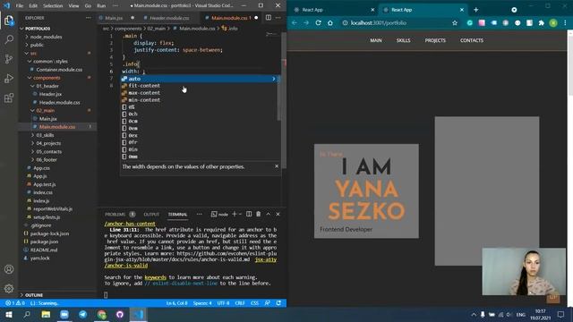Reload the browser page
The height and width of the screenshot is (322, 573).
tap(319, 22)
